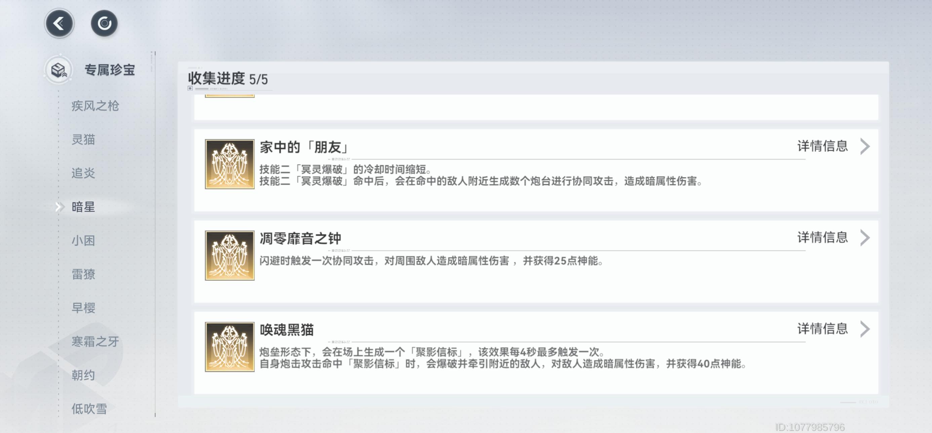
Task: Select 朝约 in the character list
Action: [x=83, y=375]
